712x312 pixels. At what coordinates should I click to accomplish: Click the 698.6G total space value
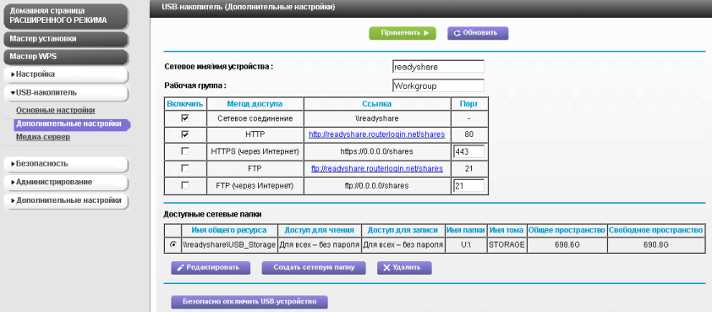pyautogui.click(x=567, y=245)
